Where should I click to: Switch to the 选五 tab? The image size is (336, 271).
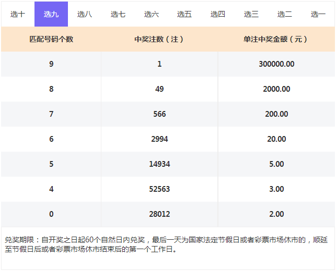click(x=184, y=14)
